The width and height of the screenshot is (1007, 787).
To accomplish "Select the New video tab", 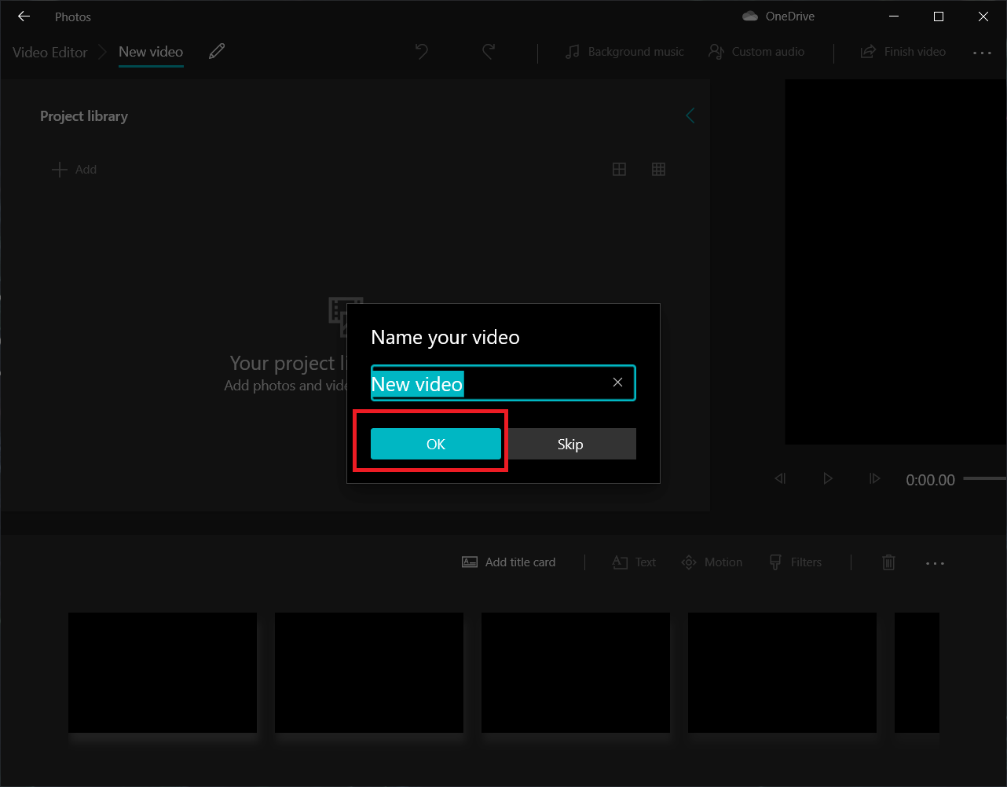I will pos(150,52).
